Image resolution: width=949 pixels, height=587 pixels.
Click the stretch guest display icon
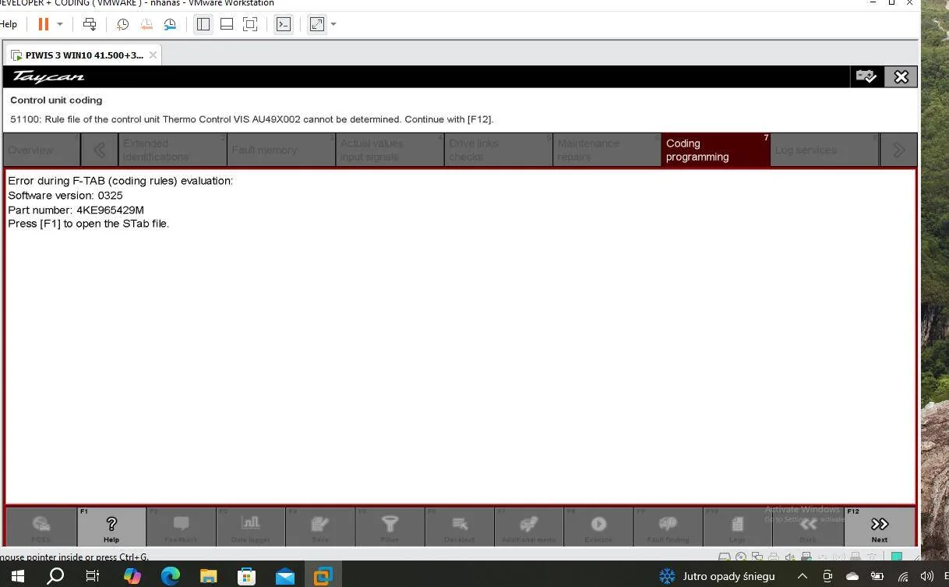[x=317, y=24]
